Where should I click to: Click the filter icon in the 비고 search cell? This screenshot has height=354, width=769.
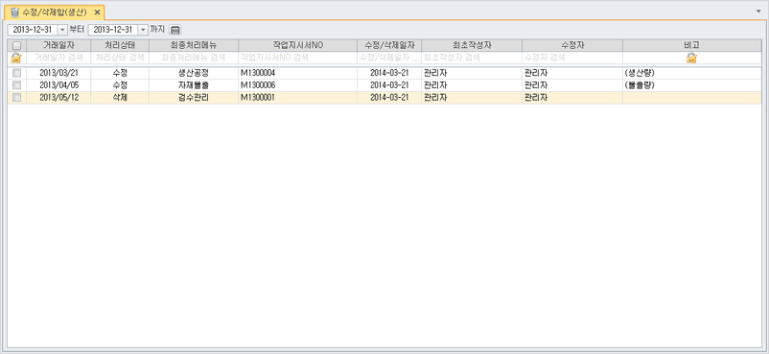692,58
